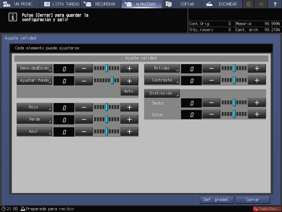The width and height of the screenshot is (282, 212).
Task: Open the UN. PRINC. main unit tab
Action: [x=20, y=4]
